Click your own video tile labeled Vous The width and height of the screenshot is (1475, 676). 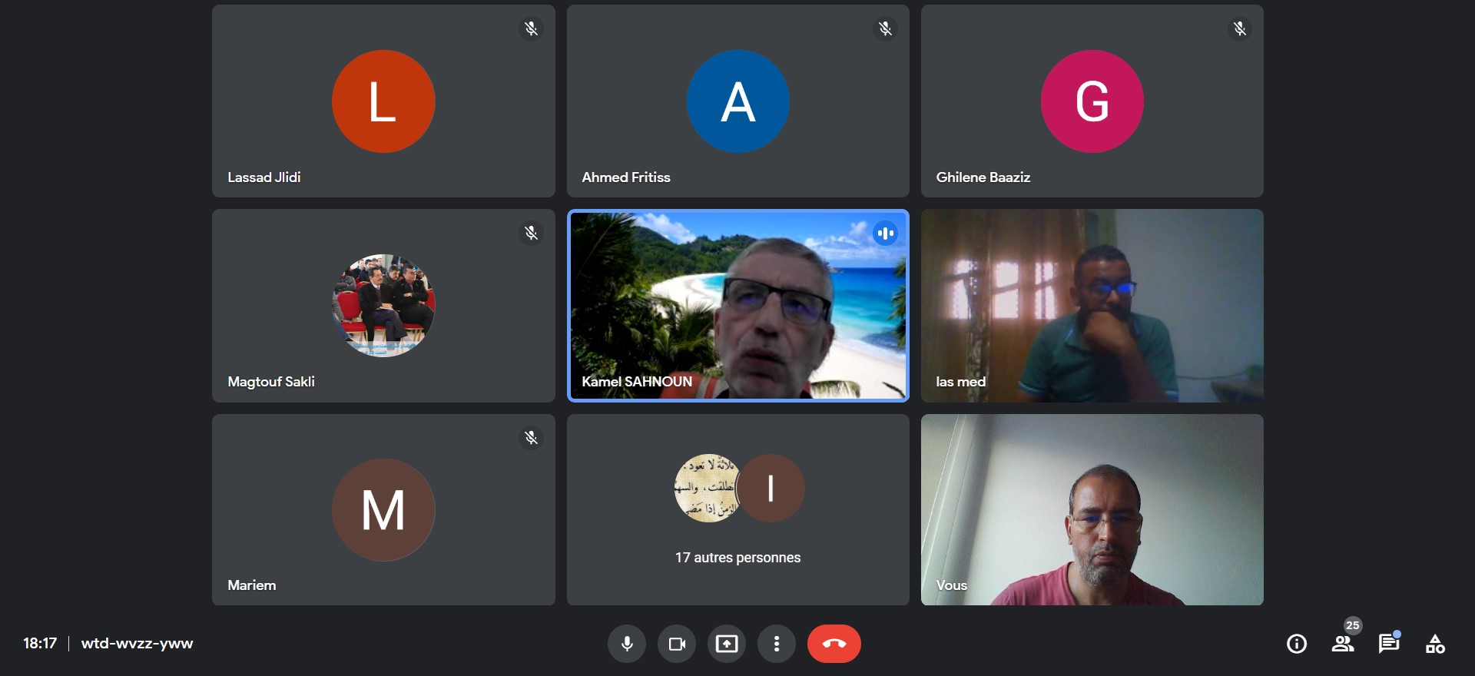point(1092,510)
